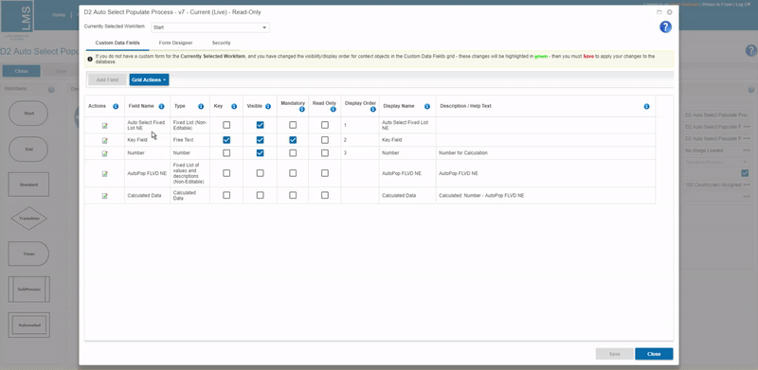Click 'Number for Calculation' description text

tap(463, 153)
